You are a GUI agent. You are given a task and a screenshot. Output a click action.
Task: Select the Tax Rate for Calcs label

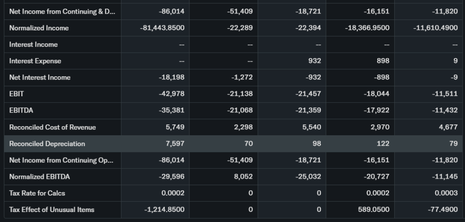point(37,193)
